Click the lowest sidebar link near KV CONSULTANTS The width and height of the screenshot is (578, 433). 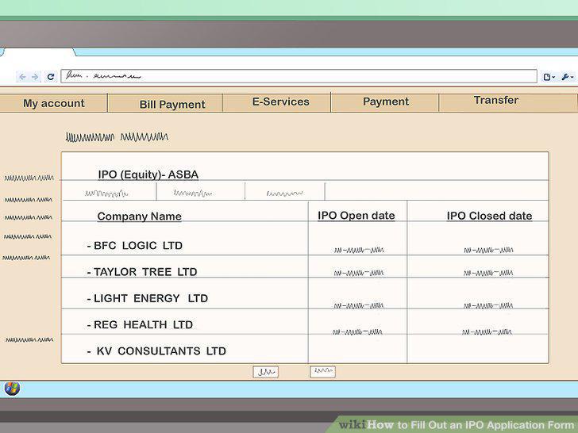click(29, 340)
